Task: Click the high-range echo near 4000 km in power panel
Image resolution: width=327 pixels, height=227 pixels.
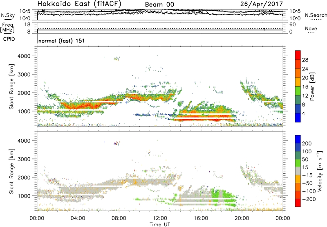Action: coord(116,59)
